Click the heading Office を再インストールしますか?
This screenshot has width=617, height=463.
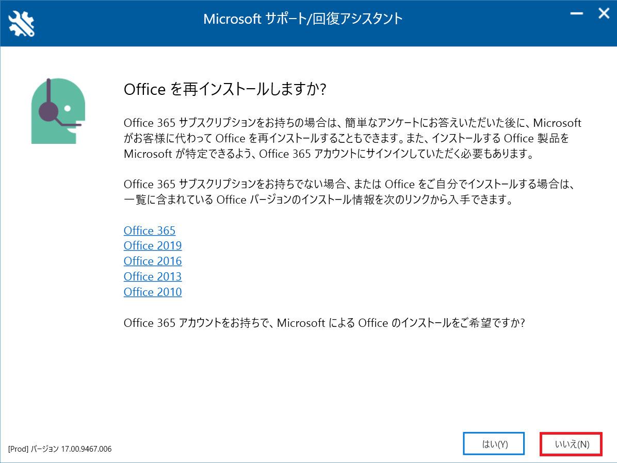coord(225,89)
